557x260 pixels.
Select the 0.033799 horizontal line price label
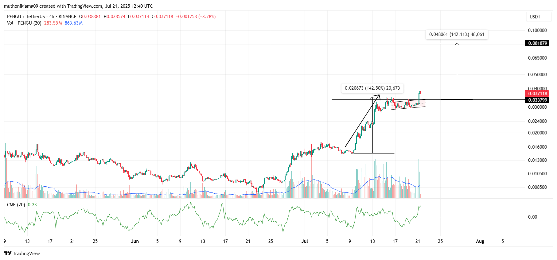coord(537,100)
